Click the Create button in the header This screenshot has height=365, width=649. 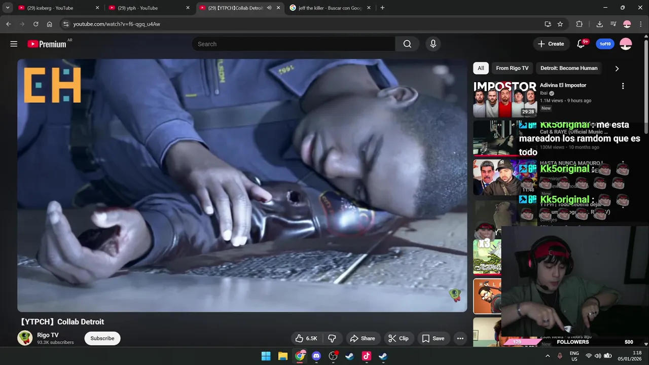click(551, 44)
